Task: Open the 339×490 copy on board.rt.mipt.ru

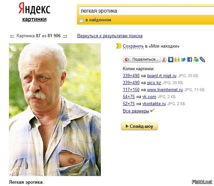Action: pyautogui.click(x=131, y=76)
